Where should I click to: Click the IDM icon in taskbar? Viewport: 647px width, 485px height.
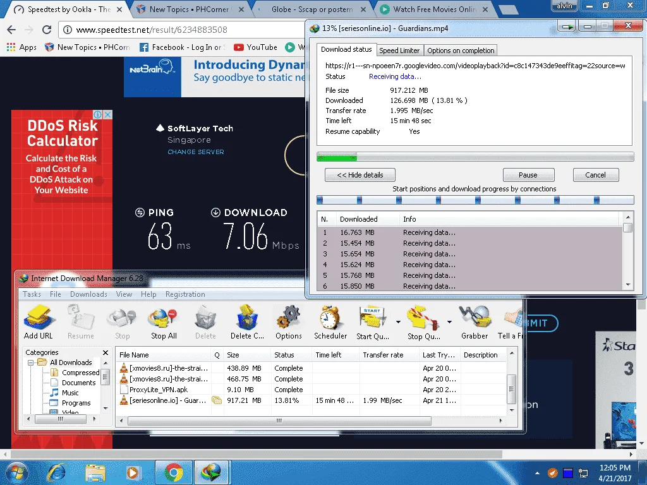211,472
